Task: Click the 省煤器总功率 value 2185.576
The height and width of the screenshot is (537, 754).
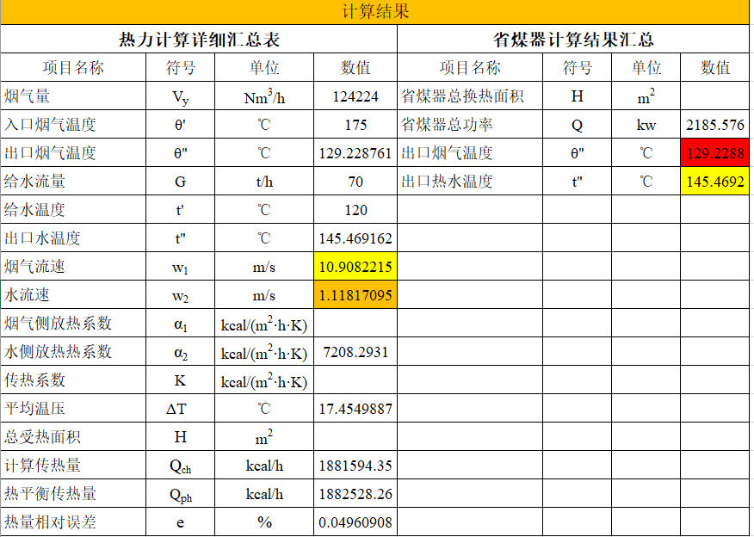Action: click(714, 125)
